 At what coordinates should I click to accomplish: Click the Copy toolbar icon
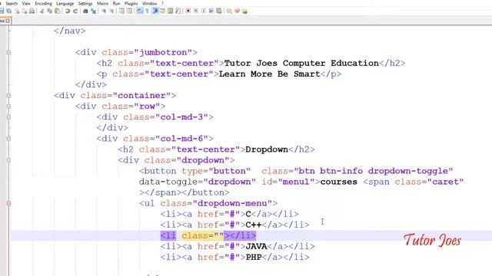pos(49,11)
